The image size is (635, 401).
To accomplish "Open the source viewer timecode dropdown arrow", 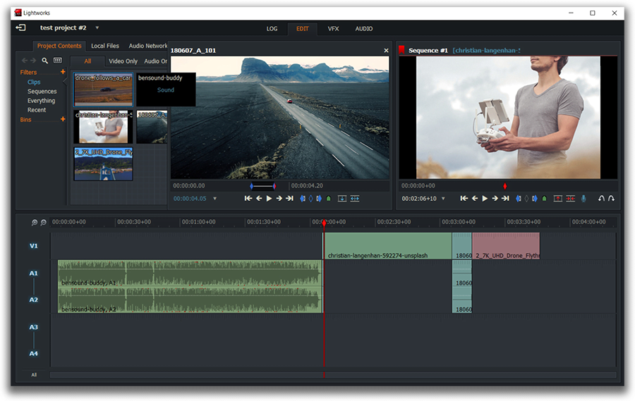I will click(215, 199).
